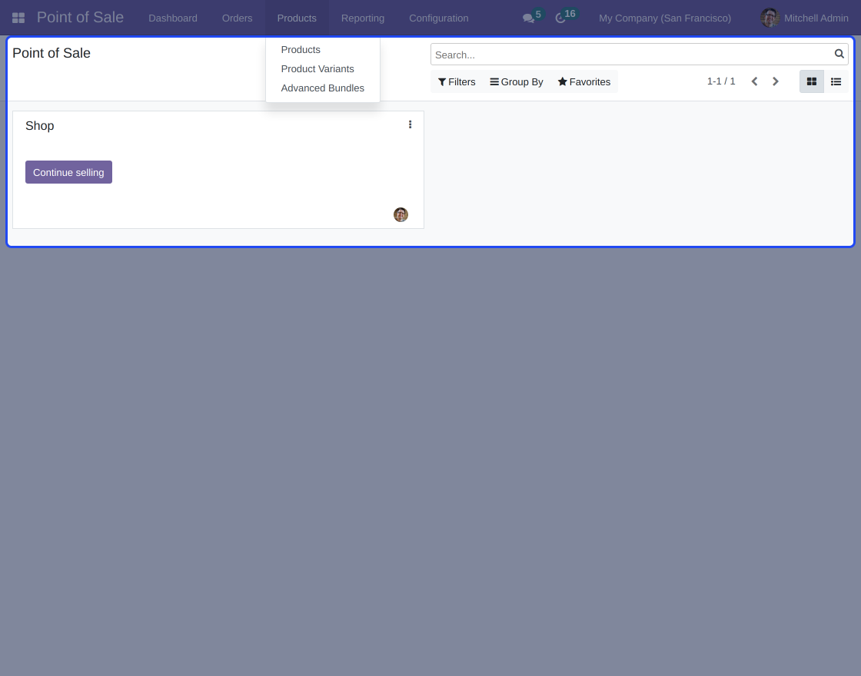
Task: Click the Continue selling button
Action: (68, 172)
